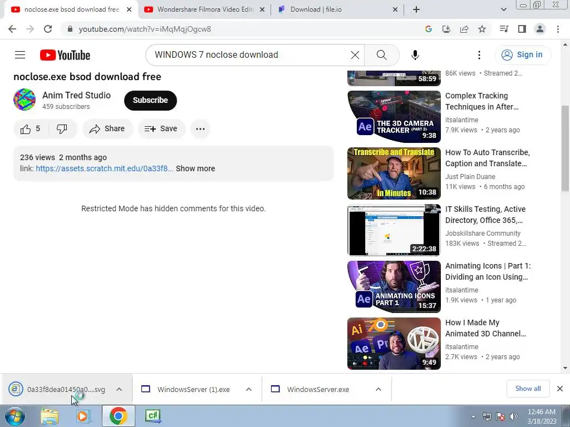The height and width of the screenshot is (427, 570).
Task: Open the Animating Icons Part 1 thumbnail
Action: pyautogui.click(x=394, y=286)
